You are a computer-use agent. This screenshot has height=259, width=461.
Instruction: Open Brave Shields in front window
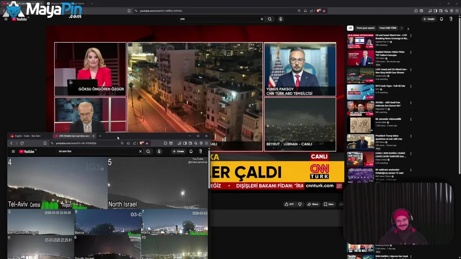point(142,143)
